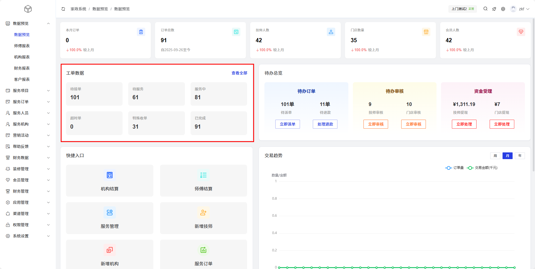
Task: Switch the trend chart to 年 view
Action: point(520,156)
